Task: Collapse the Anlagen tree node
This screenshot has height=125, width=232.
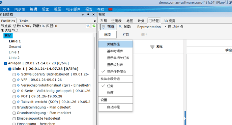Action: point(5,64)
